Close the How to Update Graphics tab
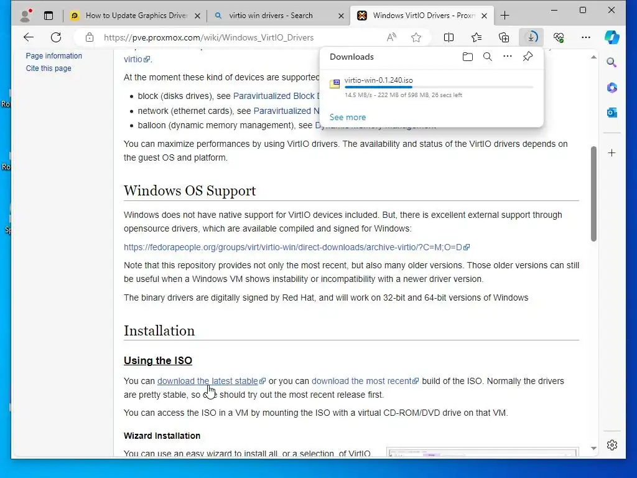 (197, 16)
